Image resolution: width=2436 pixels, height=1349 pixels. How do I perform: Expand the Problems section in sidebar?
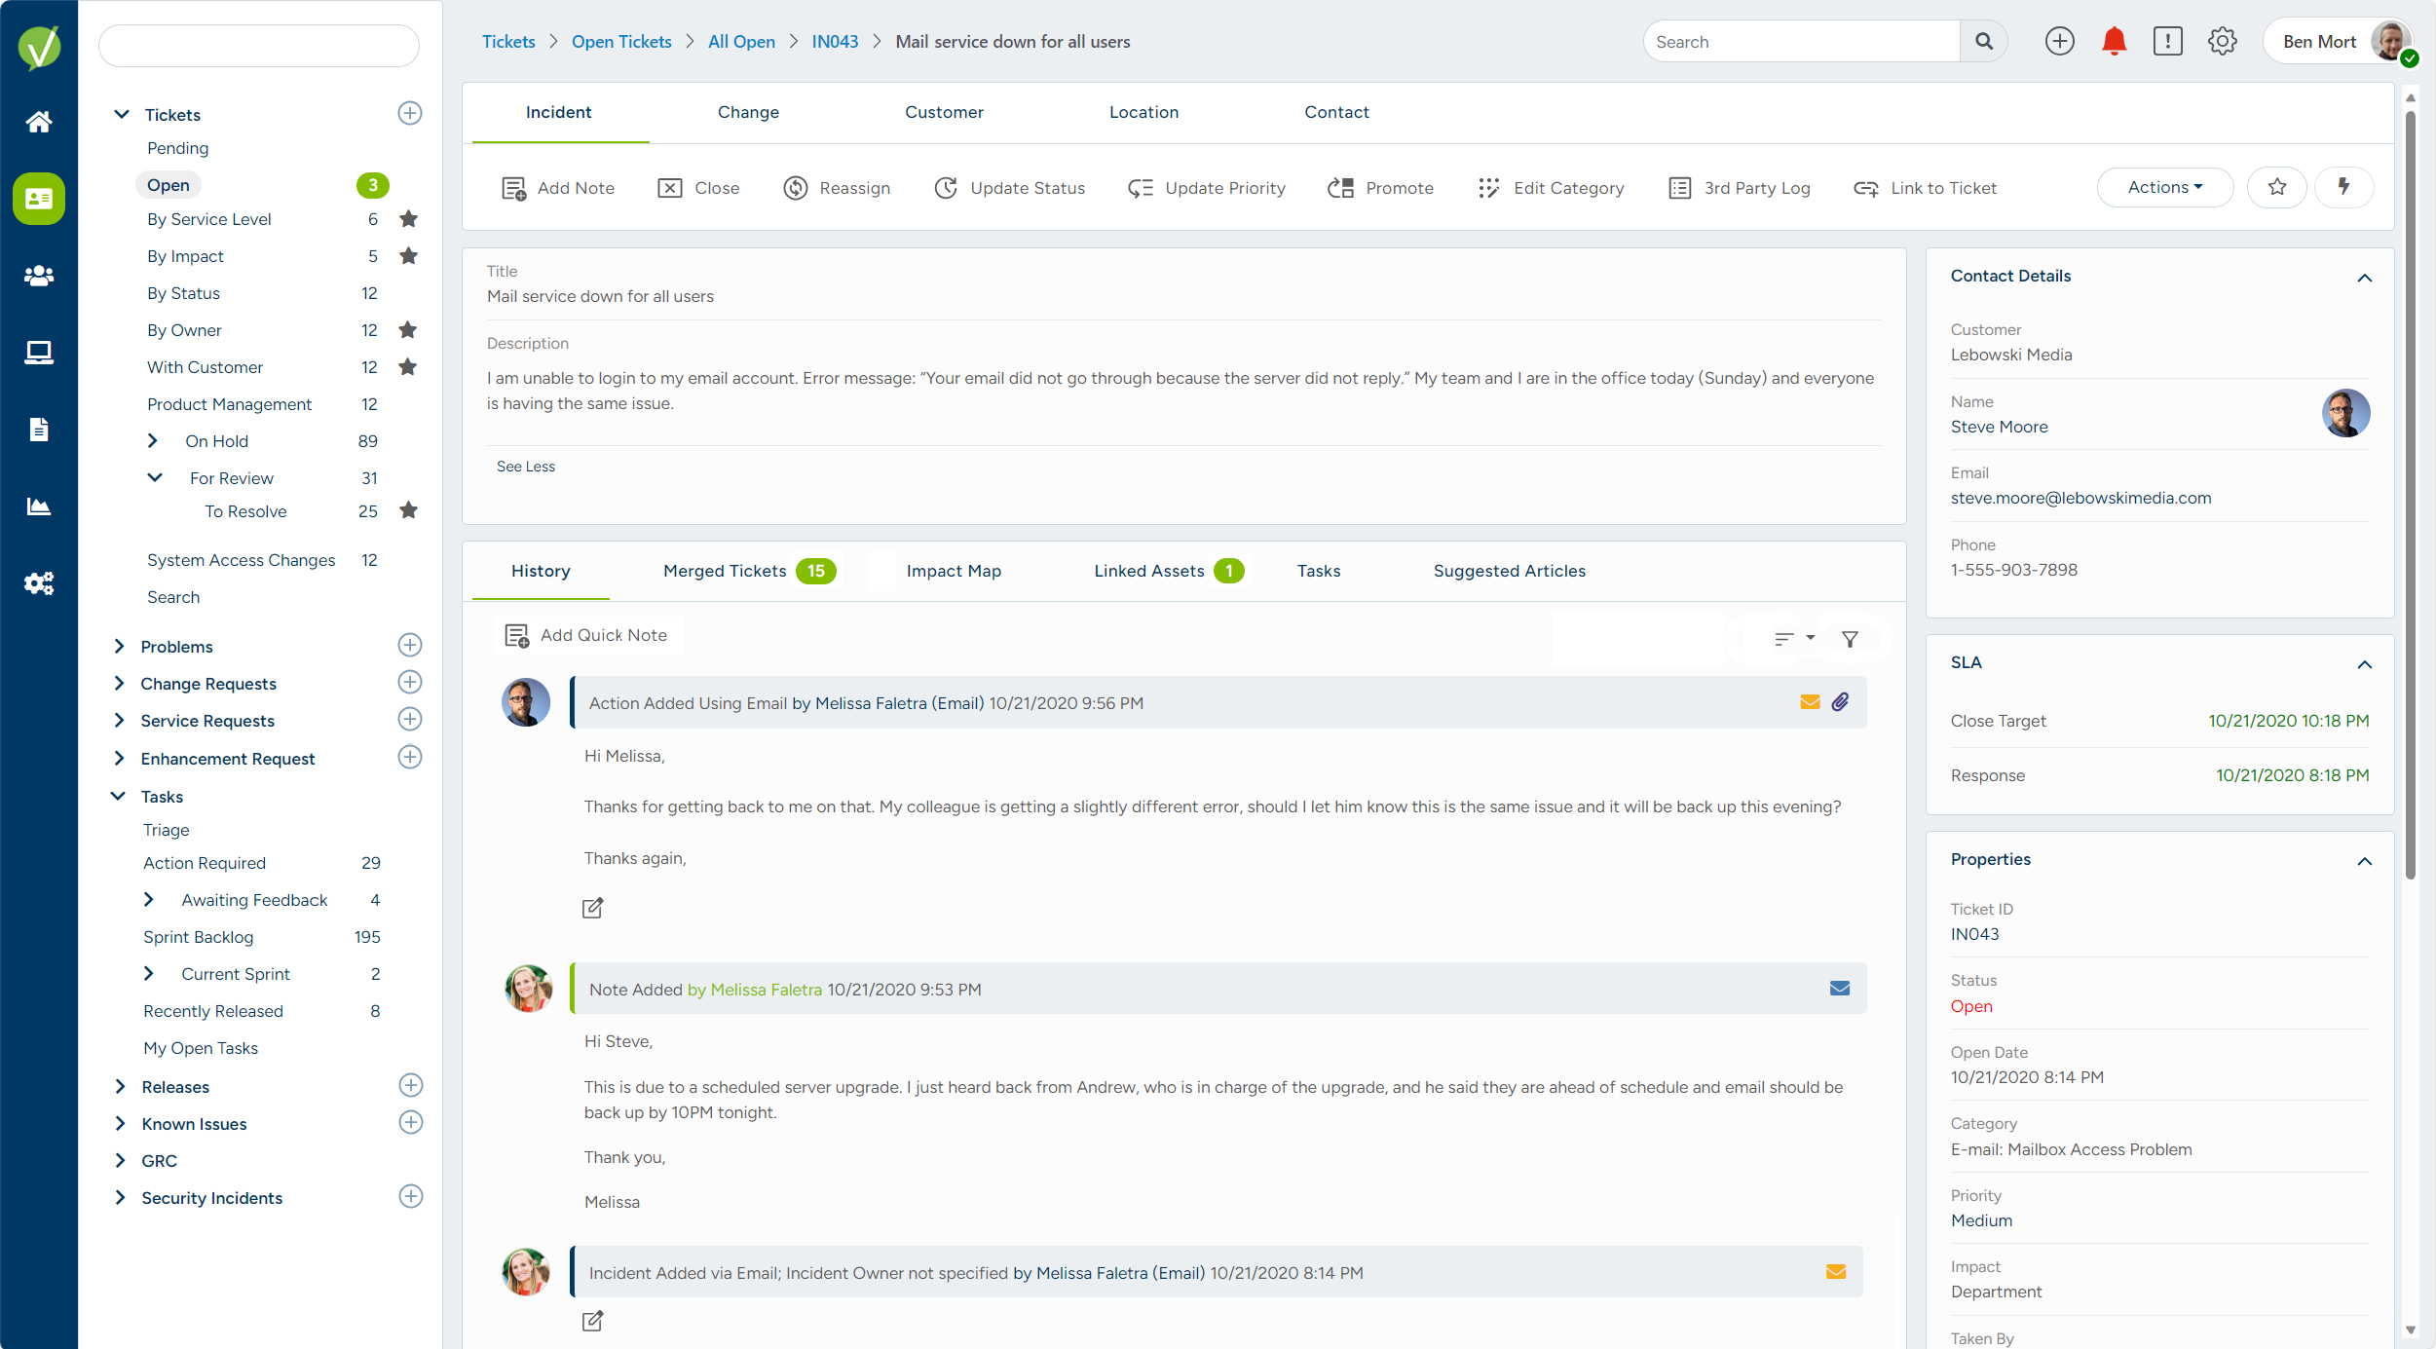[119, 646]
